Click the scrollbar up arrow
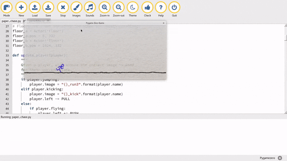This screenshot has width=287, height=161. pyautogui.click(x=286, y=25)
